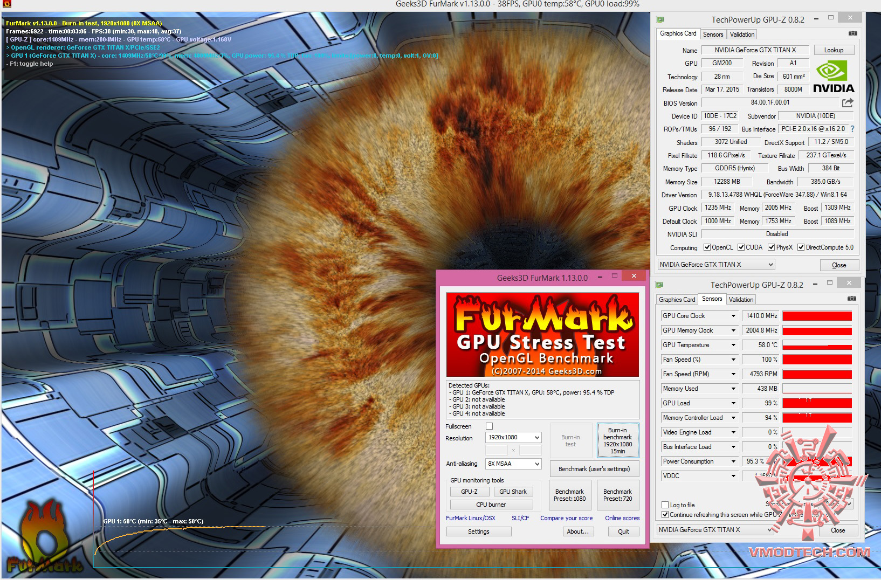
Task: Click Close button in top GPU-Z window
Action: pyautogui.click(x=839, y=265)
